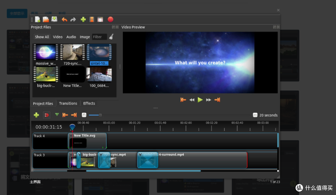Click the New Project icon

[38, 20]
